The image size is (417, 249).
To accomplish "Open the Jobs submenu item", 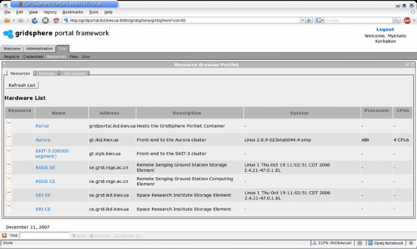I will click(x=86, y=56).
